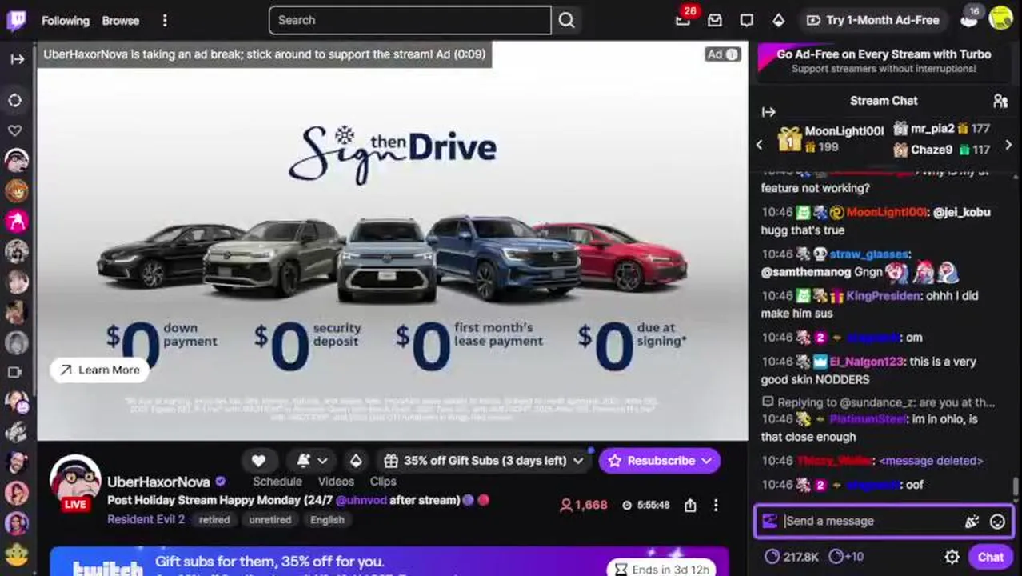Click the share stream icon
This screenshot has height=576, width=1022.
690,505
